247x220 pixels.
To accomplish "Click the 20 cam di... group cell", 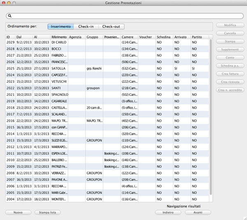I will [x=94, y=108].
